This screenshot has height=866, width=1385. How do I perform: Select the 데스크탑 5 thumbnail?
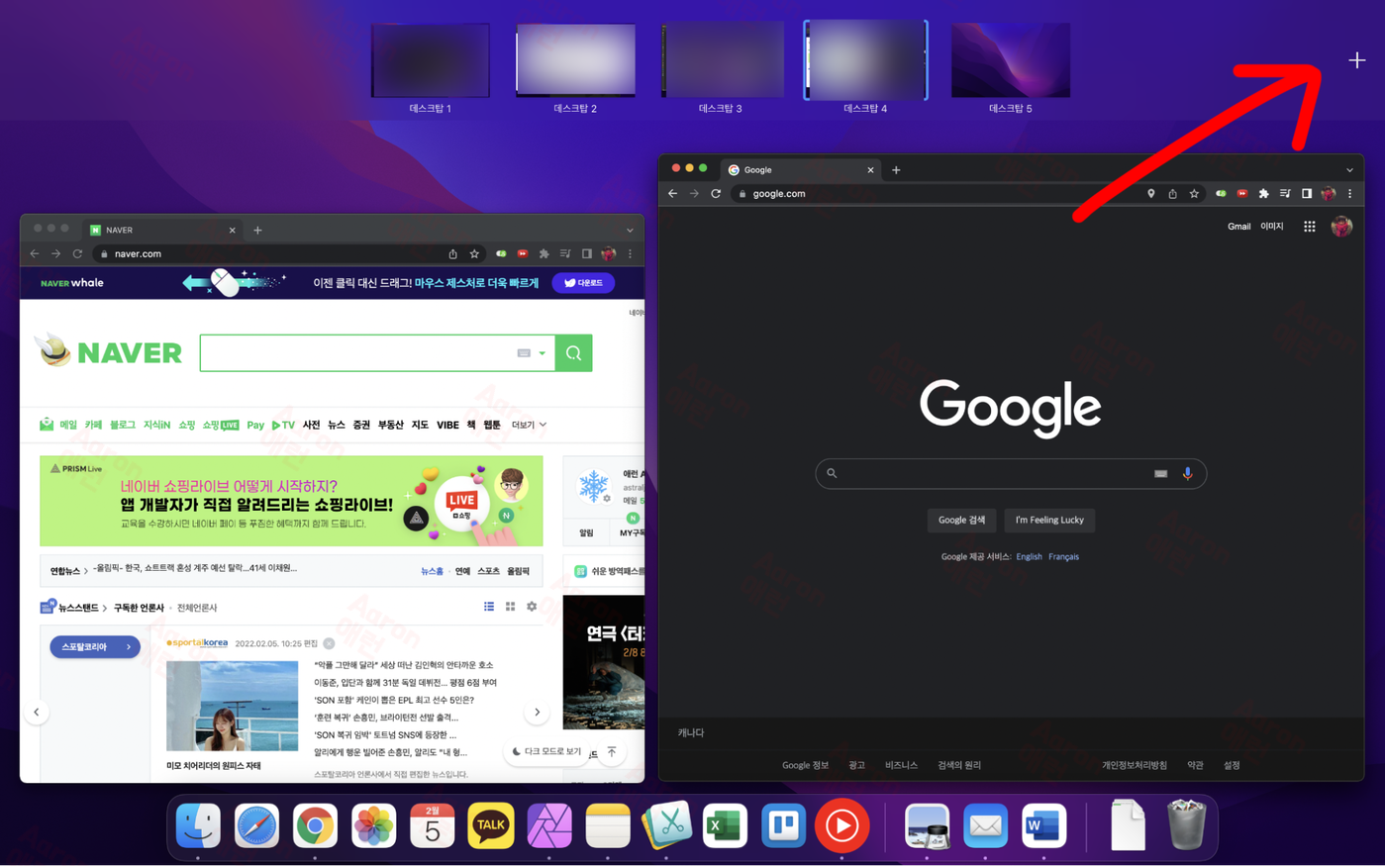coord(1011,60)
